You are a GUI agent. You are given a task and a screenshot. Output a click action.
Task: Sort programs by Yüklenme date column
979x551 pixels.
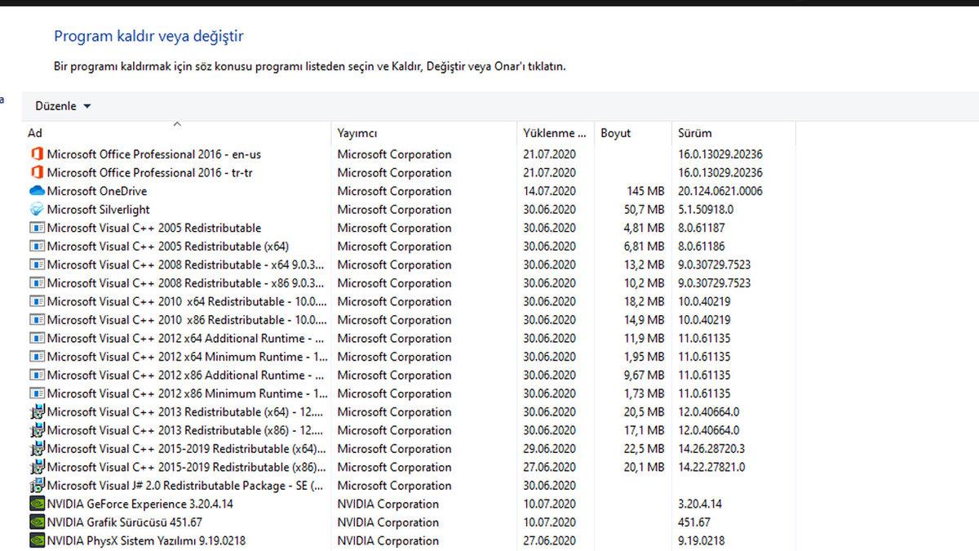point(554,133)
